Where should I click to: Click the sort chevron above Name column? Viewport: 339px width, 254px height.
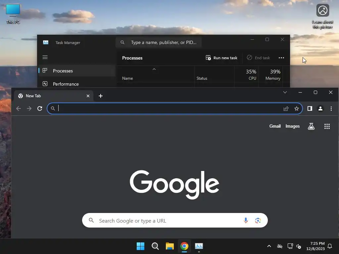pos(154,69)
